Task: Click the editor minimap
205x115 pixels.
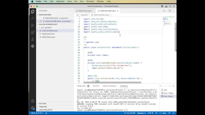Action: (169, 21)
